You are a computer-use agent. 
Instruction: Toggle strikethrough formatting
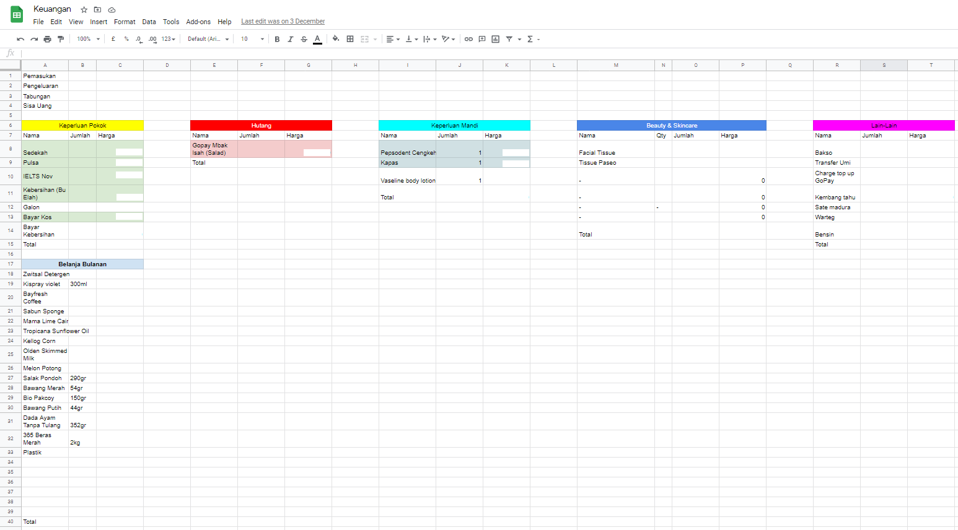(304, 39)
